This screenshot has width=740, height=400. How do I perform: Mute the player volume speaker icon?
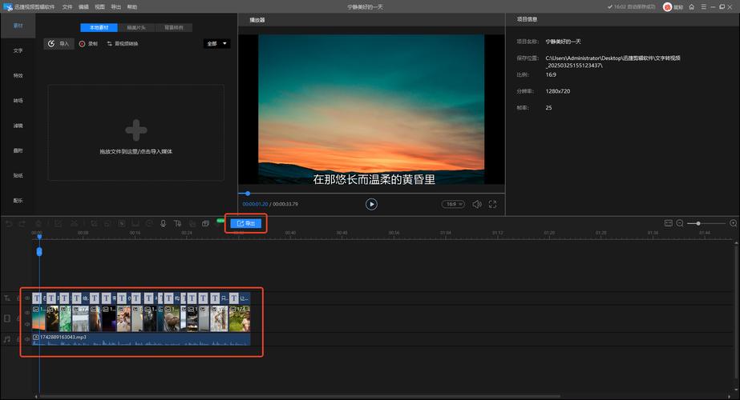click(477, 204)
